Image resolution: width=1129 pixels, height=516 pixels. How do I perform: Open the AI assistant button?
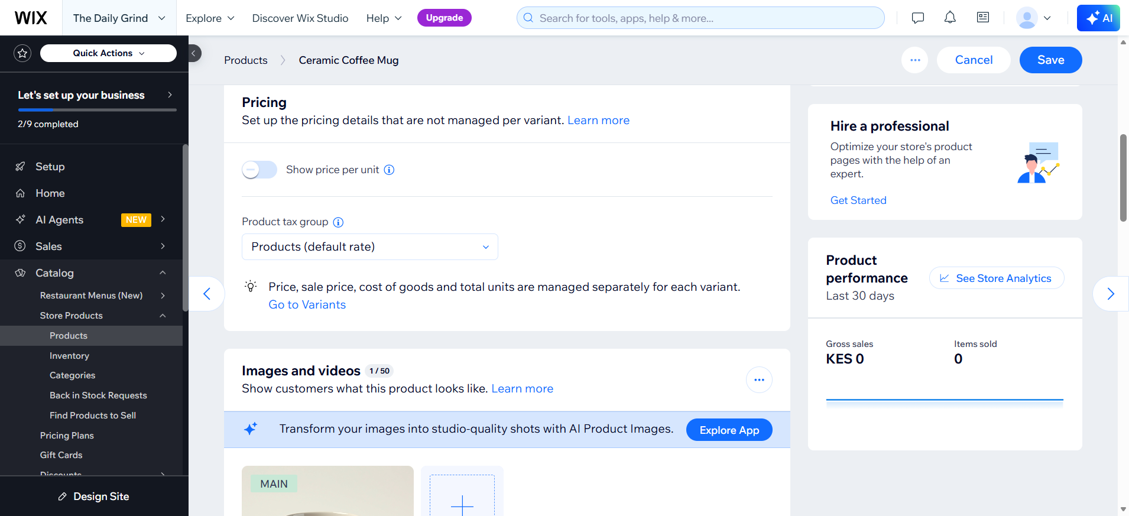[1098, 18]
